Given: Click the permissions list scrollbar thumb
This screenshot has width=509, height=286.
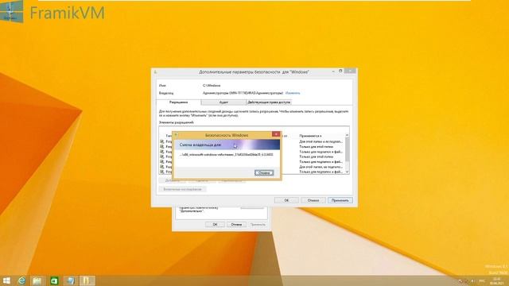Looking at the screenshot, I should (x=347, y=149).
